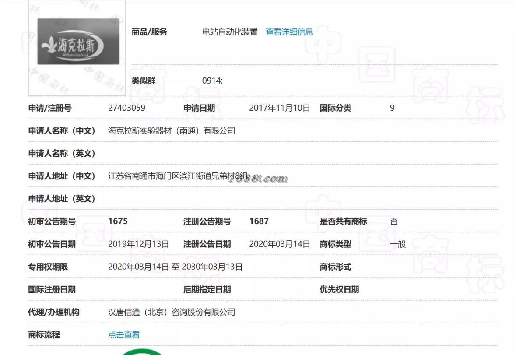The height and width of the screenshot is (355, 516).
Task: Click the 申请人名称（中文） label
Action: tap(62, 131)
